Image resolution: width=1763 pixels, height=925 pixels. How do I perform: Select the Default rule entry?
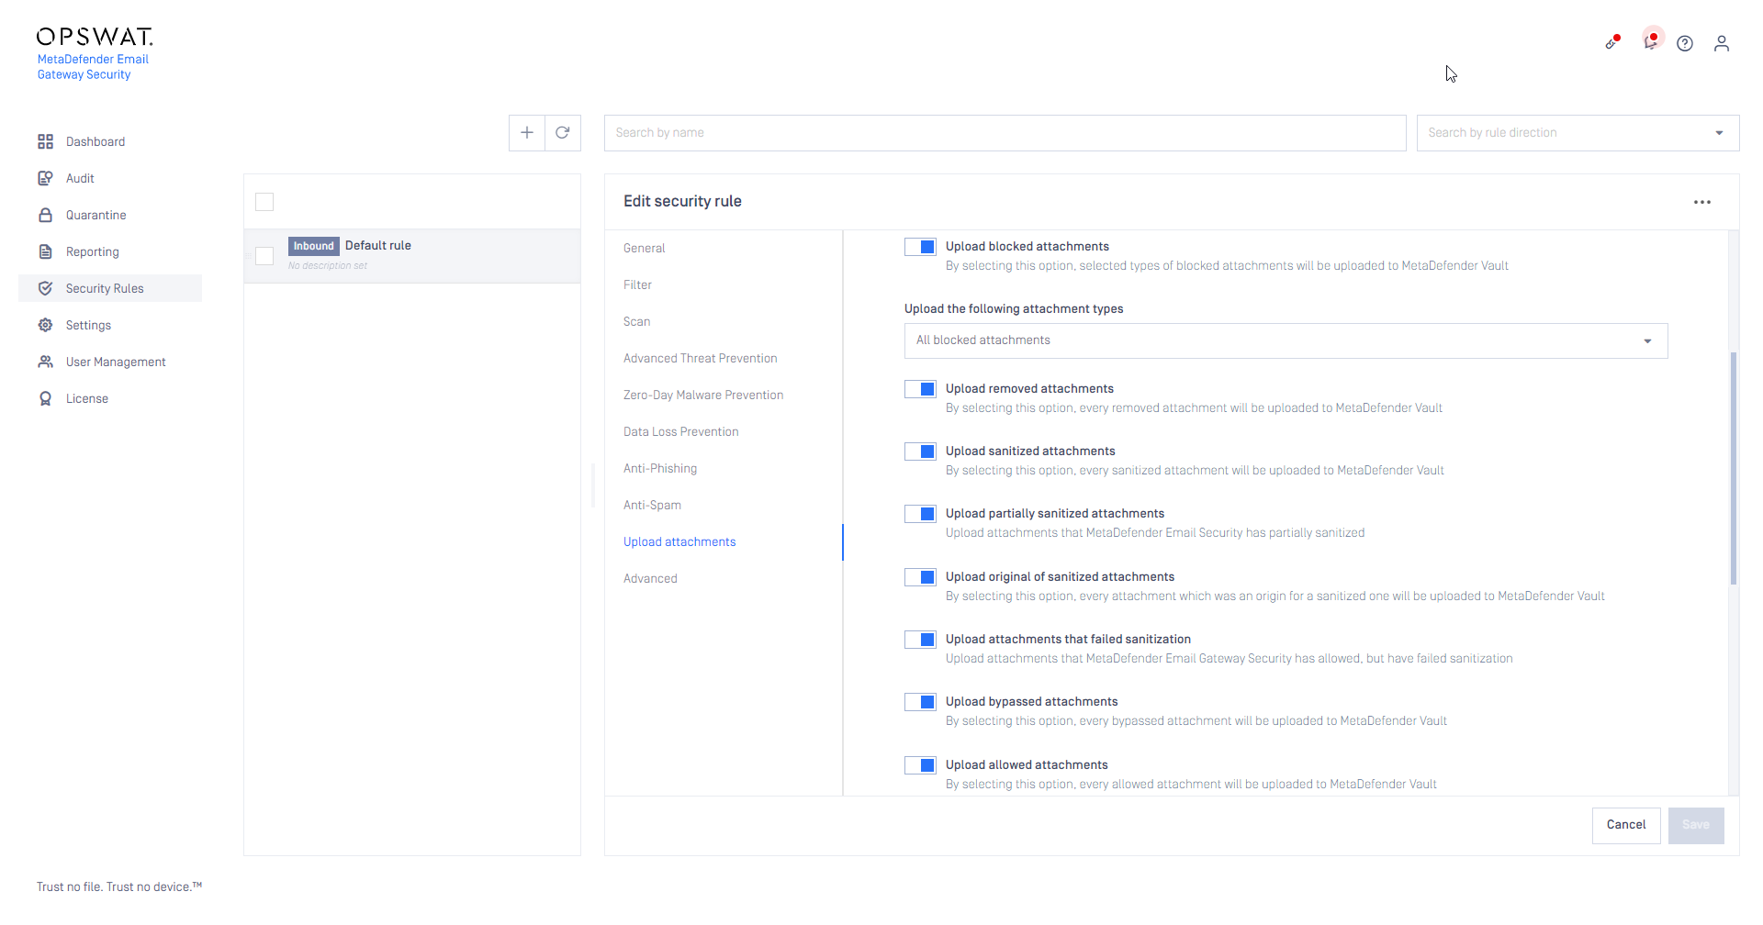412,256
